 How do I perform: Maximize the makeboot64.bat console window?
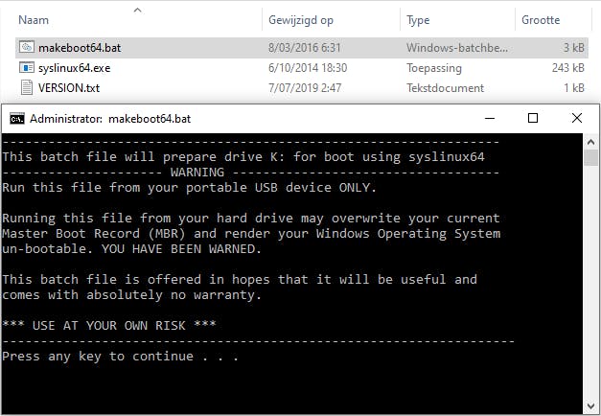533,119
